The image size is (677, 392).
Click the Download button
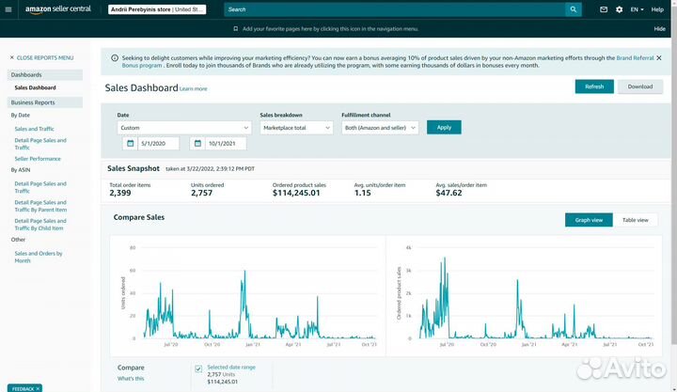click(639, 86)
